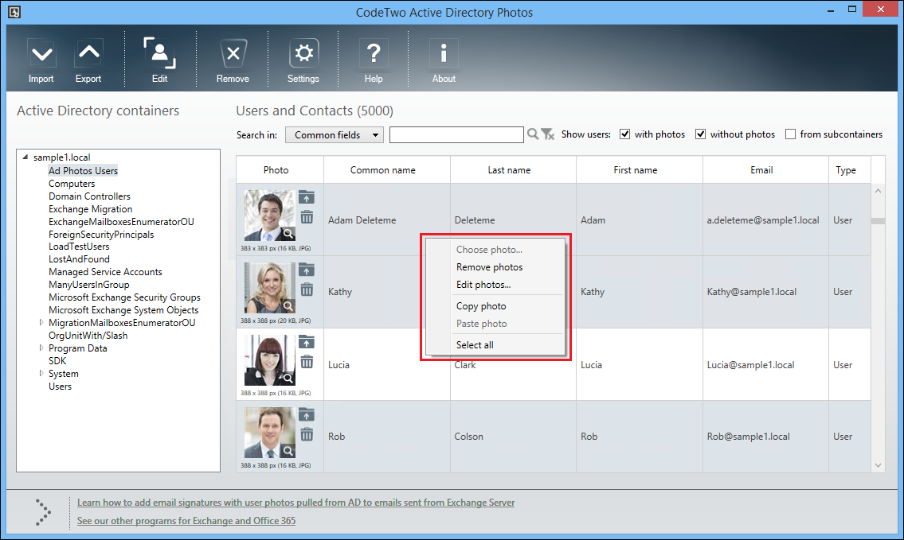Upload photo for Rob
The image size is (904, 540).
pos(307,415)
